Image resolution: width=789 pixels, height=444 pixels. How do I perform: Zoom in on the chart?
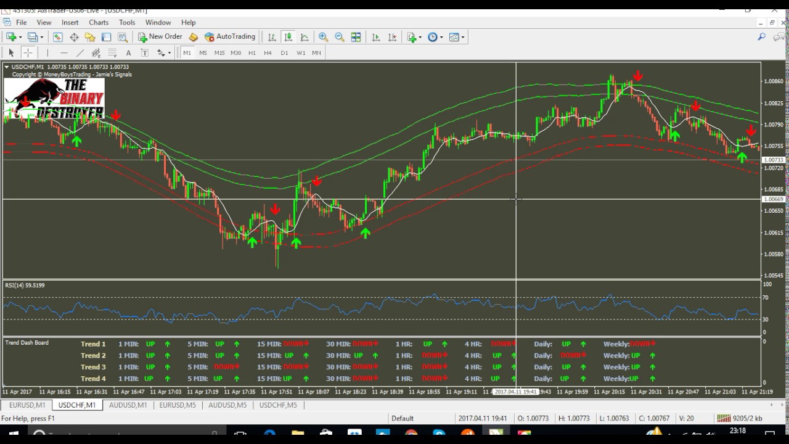[x=323, y=37]
